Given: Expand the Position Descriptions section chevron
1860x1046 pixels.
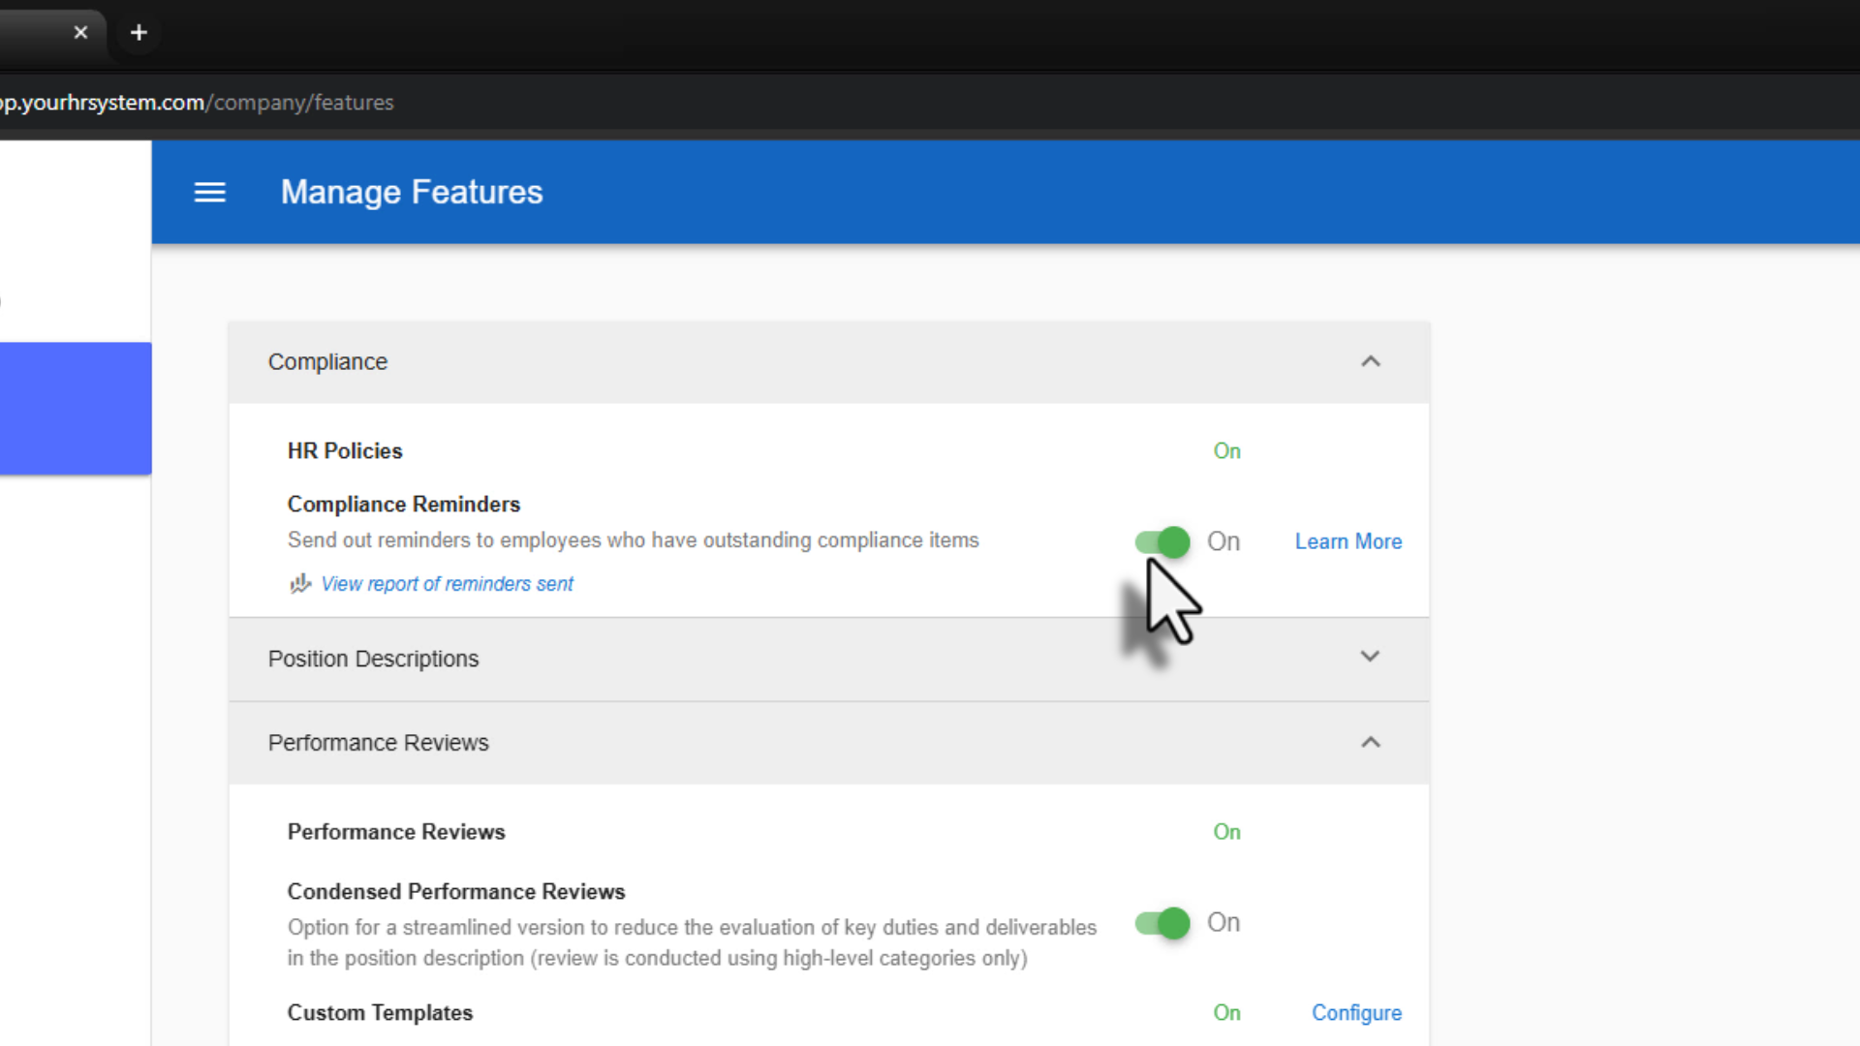Looking at the screenshot, I should click(1370, 658).
